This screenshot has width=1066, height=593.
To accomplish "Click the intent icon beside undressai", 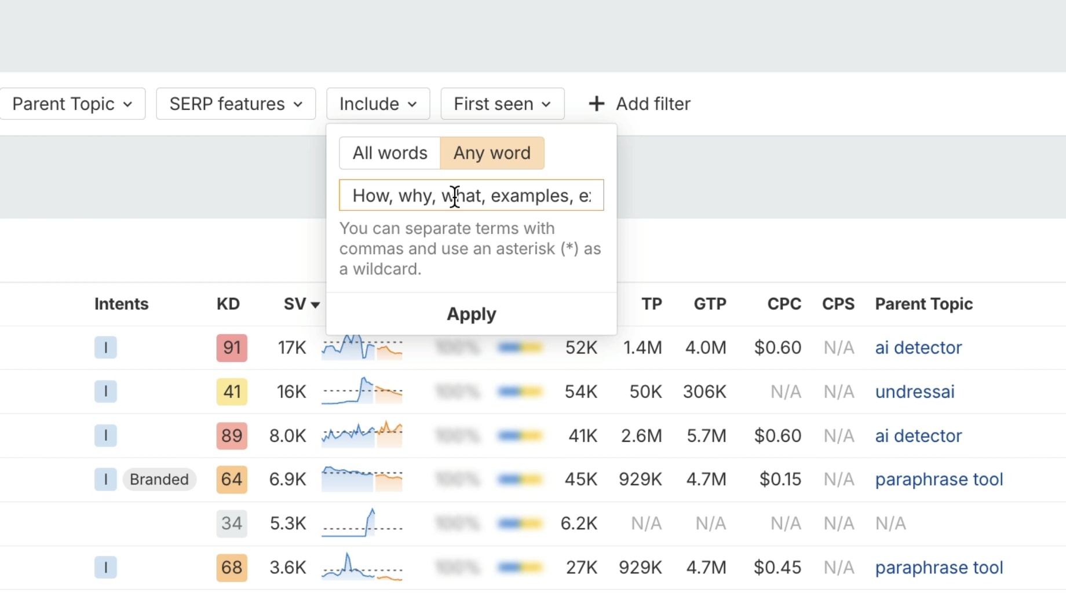I will point(105,391).
